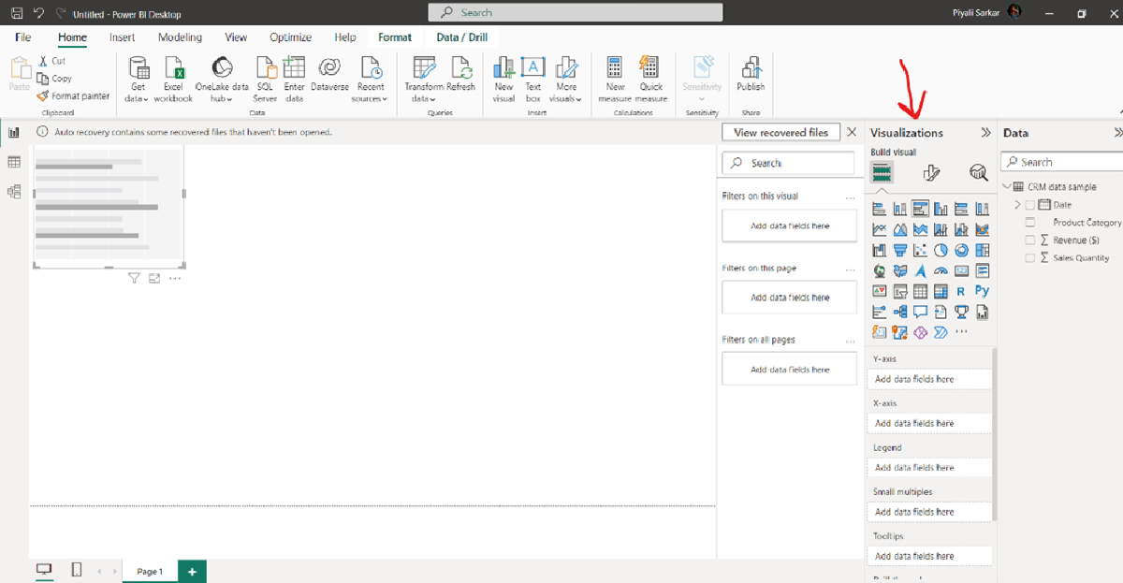
Task: Collapse the Visualizations pane
Action: [985, 133]
